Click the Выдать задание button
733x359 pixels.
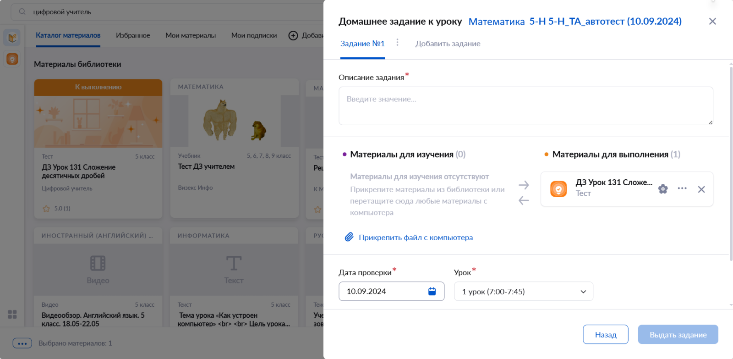pos(678,334)
